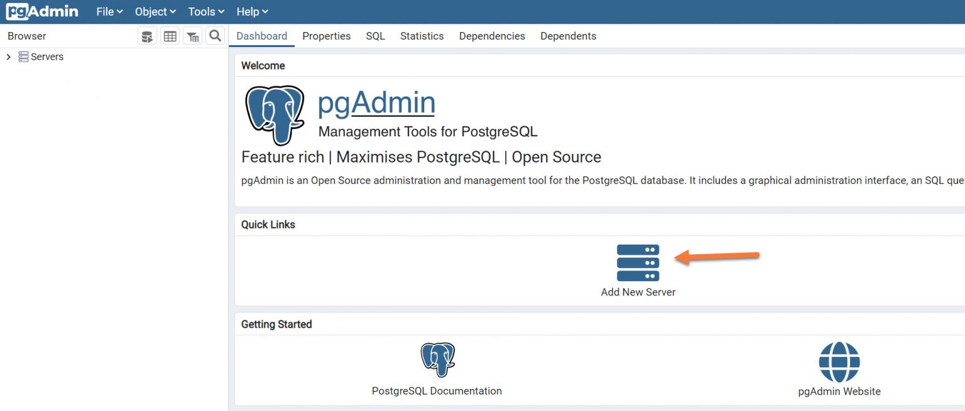Click the pgAdmin elephant logo in Welcome section
The image size is (965, 411).
[275, 115]
